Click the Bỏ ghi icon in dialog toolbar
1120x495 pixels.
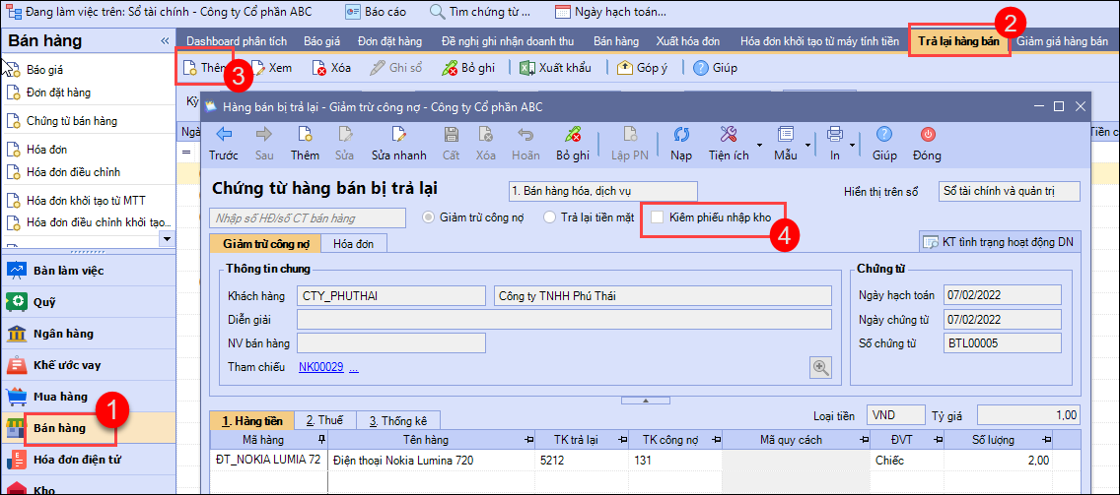572,135
